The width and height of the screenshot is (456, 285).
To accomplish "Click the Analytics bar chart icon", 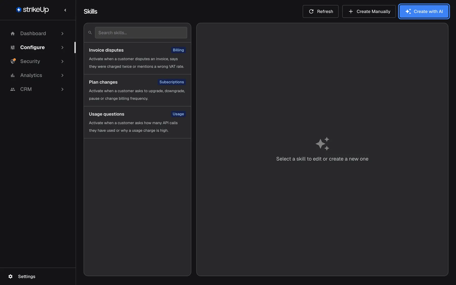I will coord(13,75).
